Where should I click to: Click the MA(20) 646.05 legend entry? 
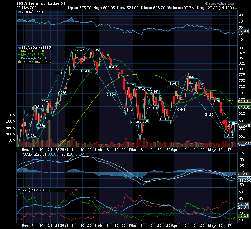(32, 55)
